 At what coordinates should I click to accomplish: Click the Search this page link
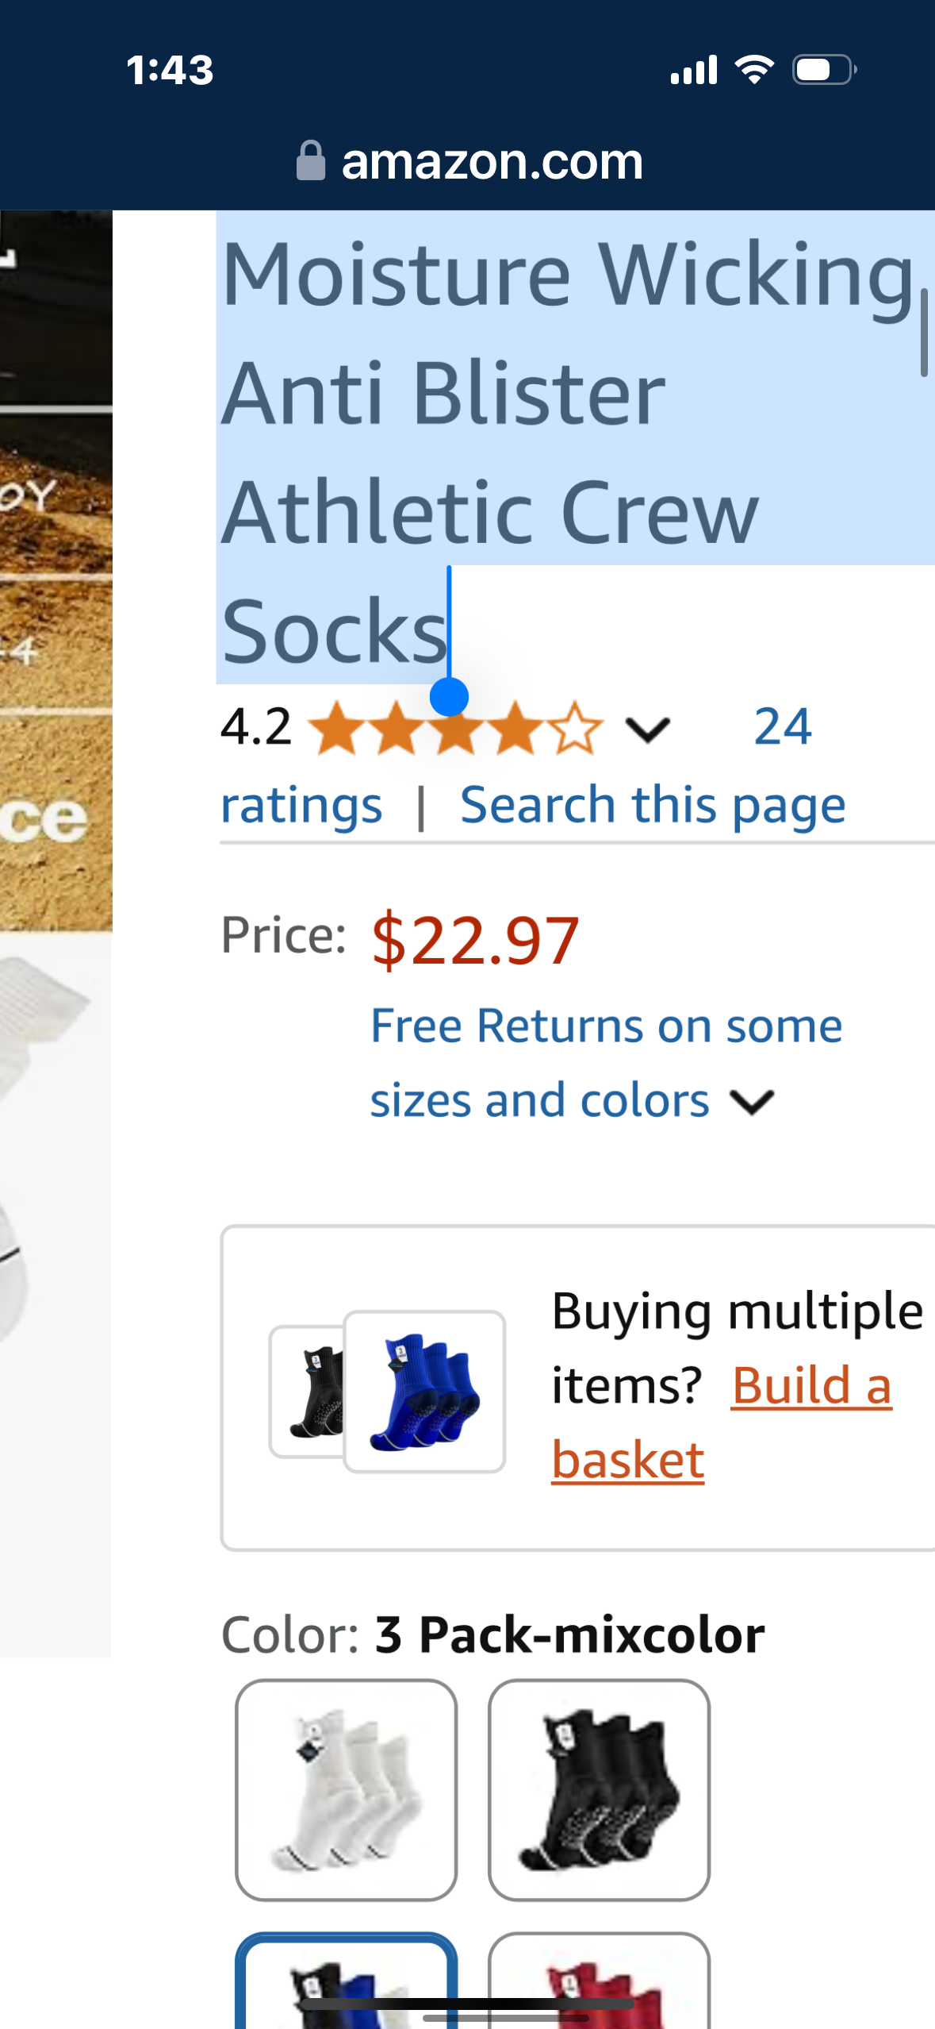coord(653,805)
